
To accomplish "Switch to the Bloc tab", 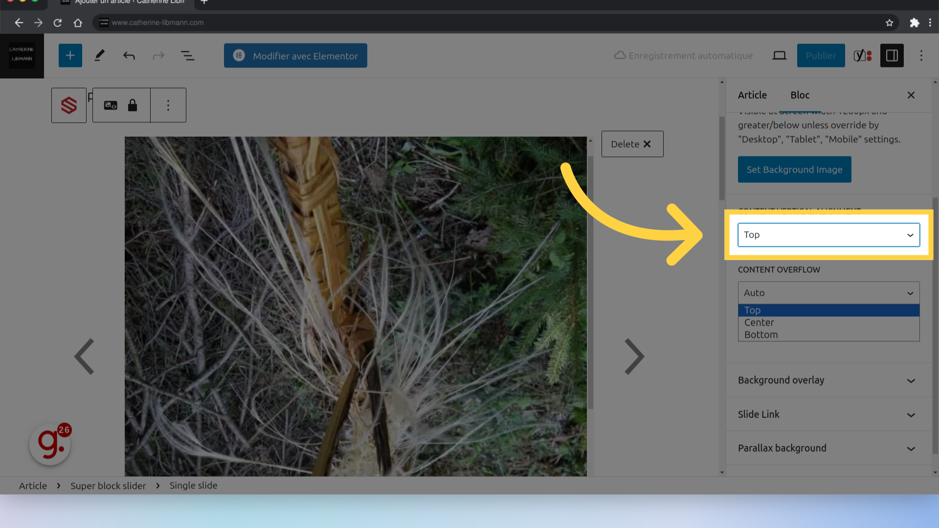I will click(800, 95).
